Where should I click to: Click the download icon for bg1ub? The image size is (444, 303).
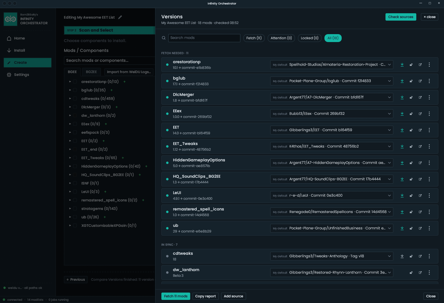click(402, 81)
